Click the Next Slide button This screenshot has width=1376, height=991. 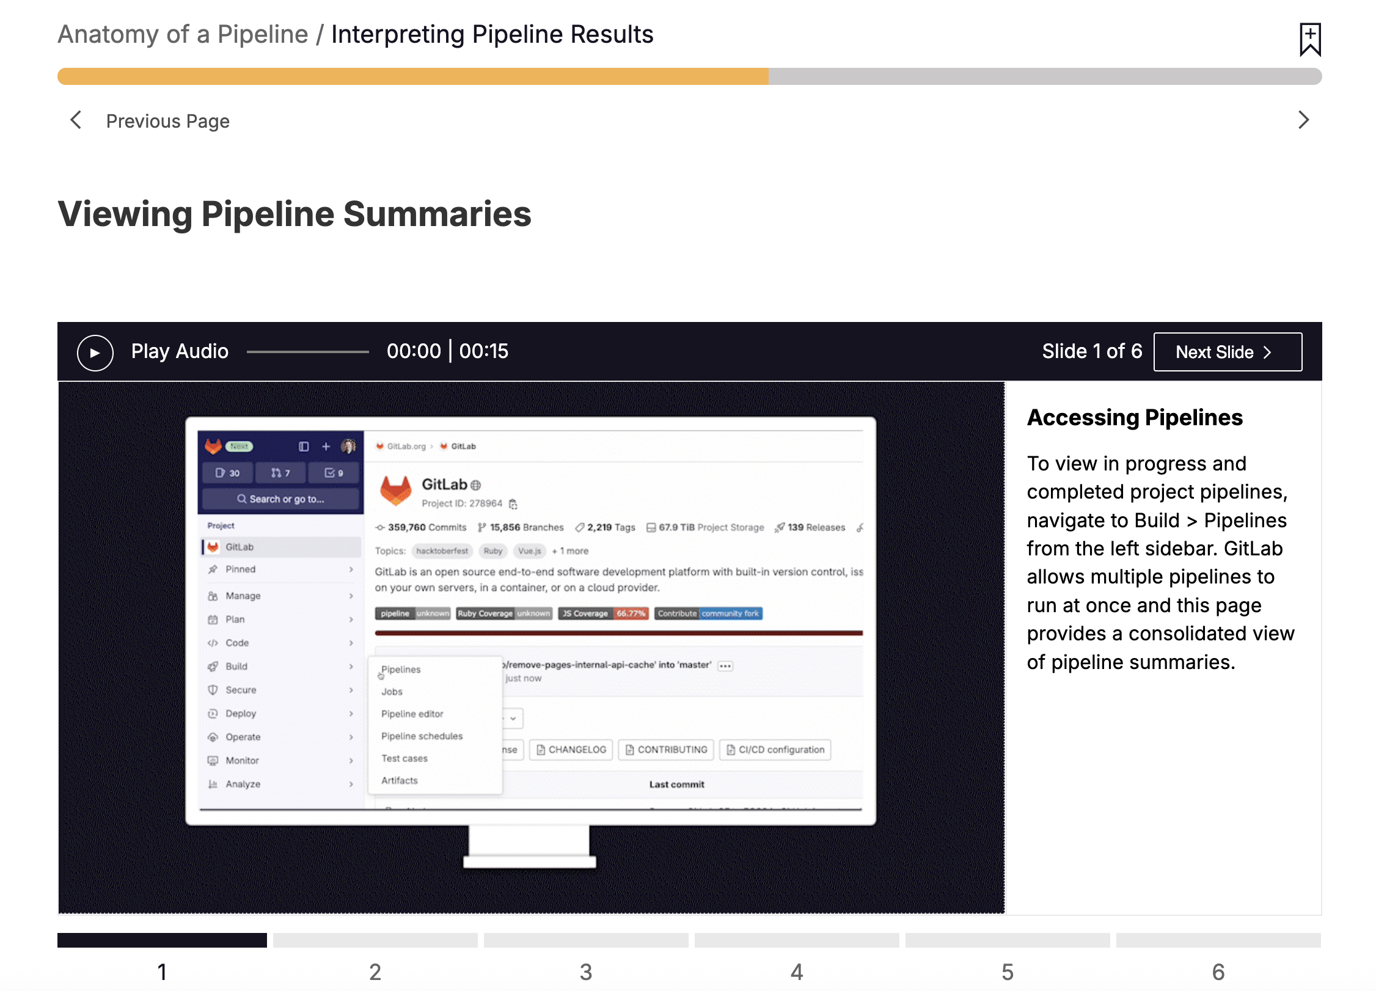tap(1227, 352)
